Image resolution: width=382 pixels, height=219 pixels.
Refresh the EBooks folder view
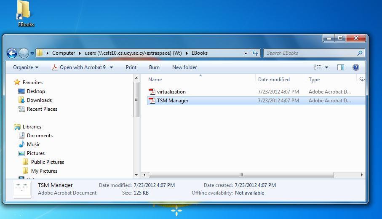coord(255,53)
